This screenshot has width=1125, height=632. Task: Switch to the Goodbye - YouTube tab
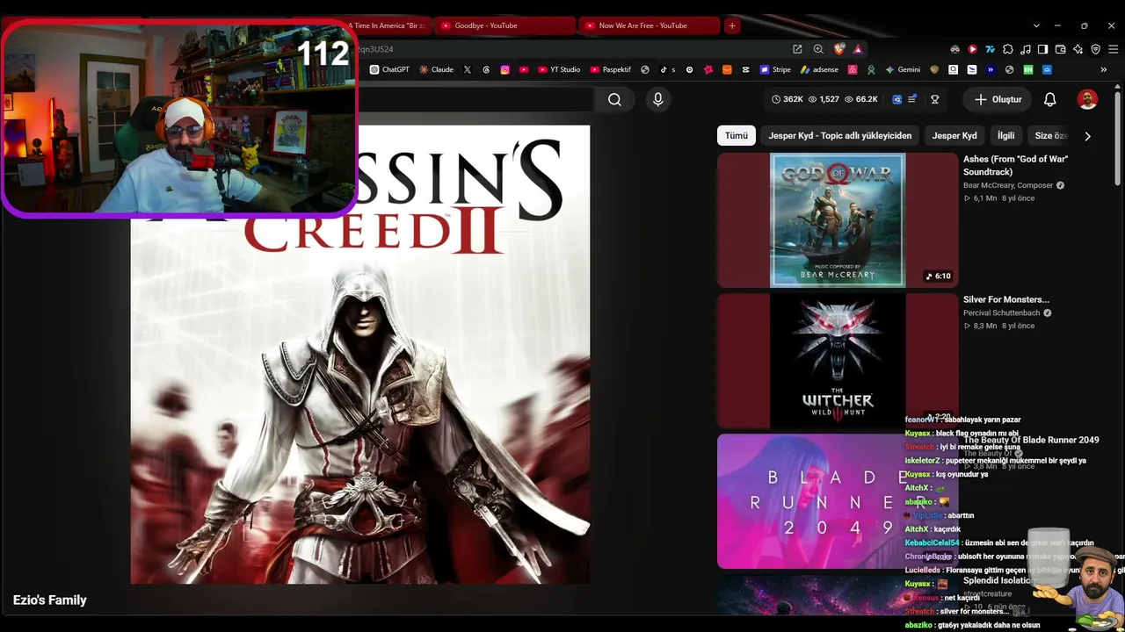coord(504,25)
